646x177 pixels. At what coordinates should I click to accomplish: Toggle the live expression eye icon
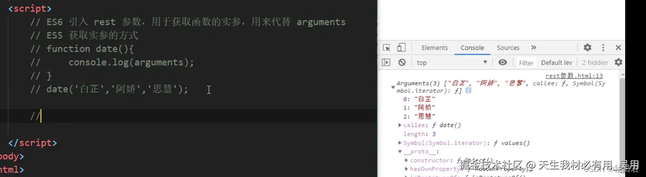pyautogui.click(x=503, y=62)
